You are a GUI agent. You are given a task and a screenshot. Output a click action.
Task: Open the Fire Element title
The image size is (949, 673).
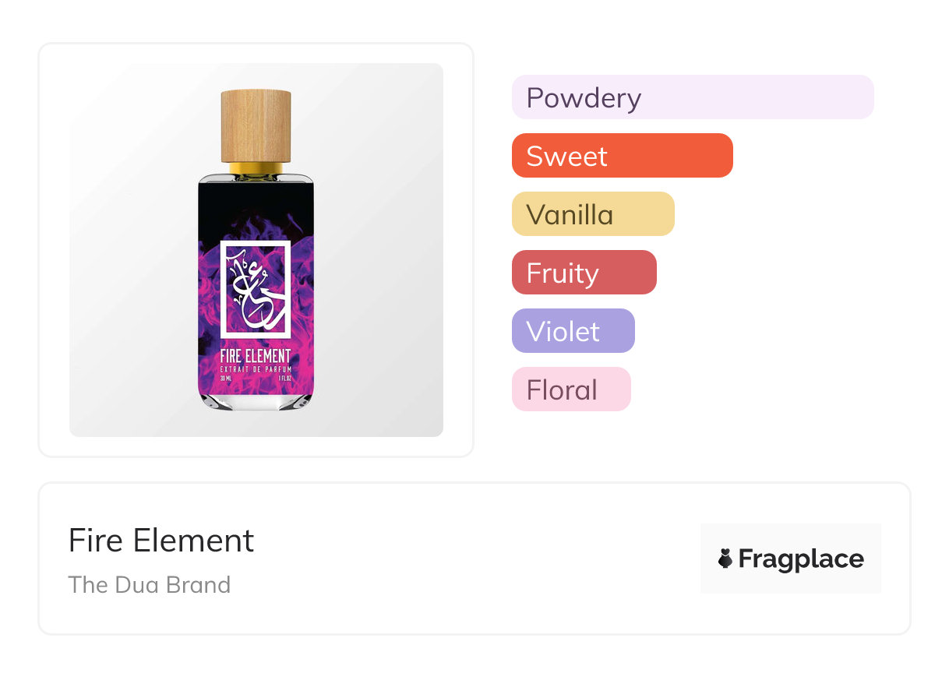pyautogui.click(x=161, y=541)
